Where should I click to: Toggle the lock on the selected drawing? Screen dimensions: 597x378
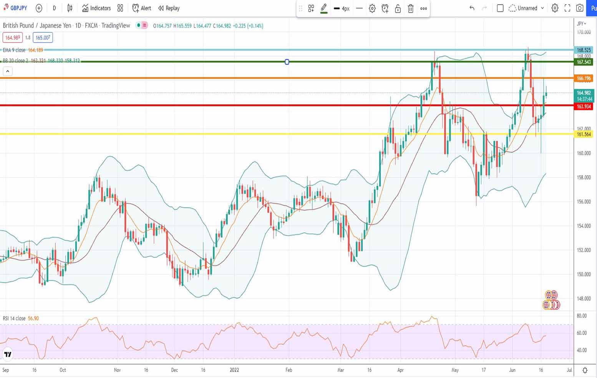point(398,8)
